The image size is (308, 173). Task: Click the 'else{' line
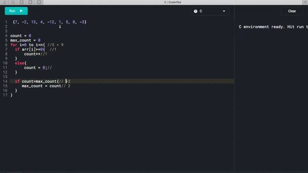[x=20, y=63]
